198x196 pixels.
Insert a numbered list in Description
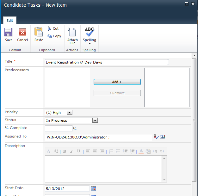pyautogui.click(x=111, y=151)
